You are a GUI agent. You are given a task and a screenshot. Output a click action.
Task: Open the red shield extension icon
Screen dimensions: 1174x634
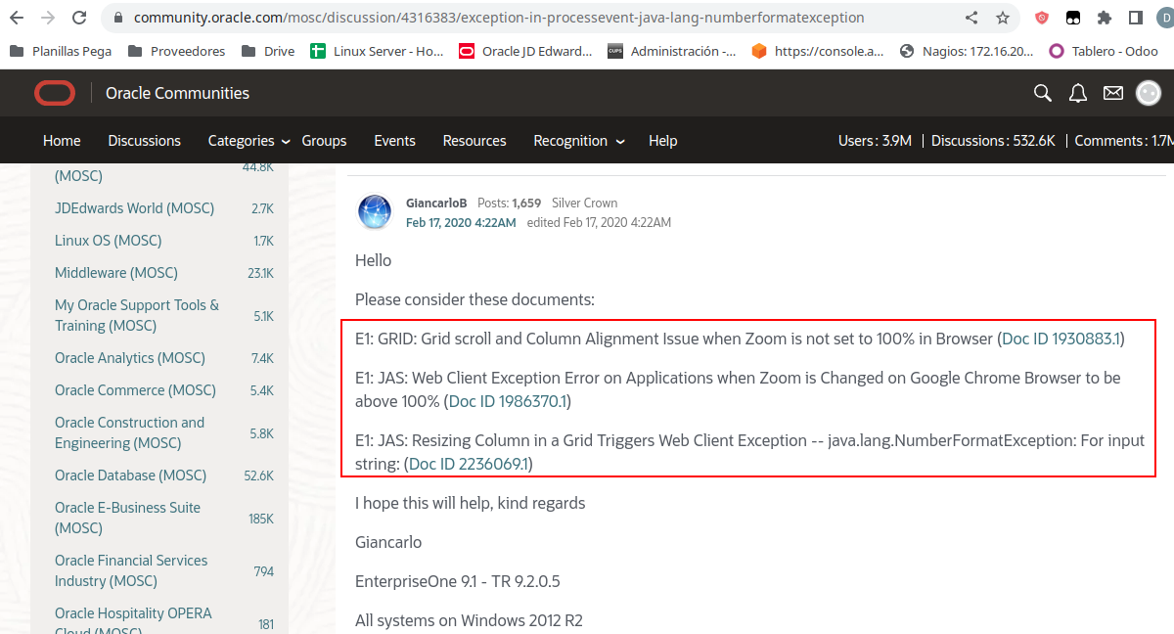tap(1042, 18)
